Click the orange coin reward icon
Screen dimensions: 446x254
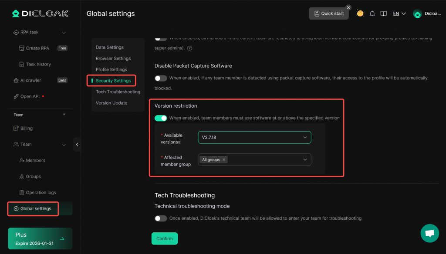pyautogui.click(x=360, y=13)
